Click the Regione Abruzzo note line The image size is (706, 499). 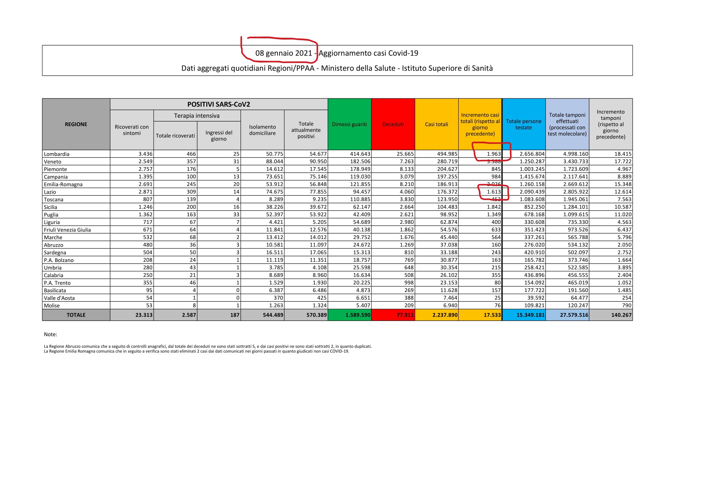[207, 346]
